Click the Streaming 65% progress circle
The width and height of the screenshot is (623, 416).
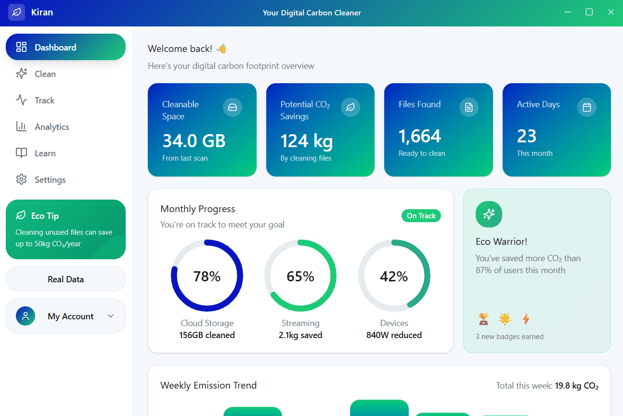pos(300,276)
